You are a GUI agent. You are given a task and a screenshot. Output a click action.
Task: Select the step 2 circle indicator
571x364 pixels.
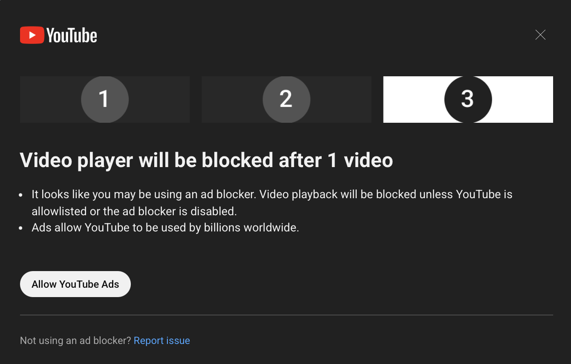286,99
